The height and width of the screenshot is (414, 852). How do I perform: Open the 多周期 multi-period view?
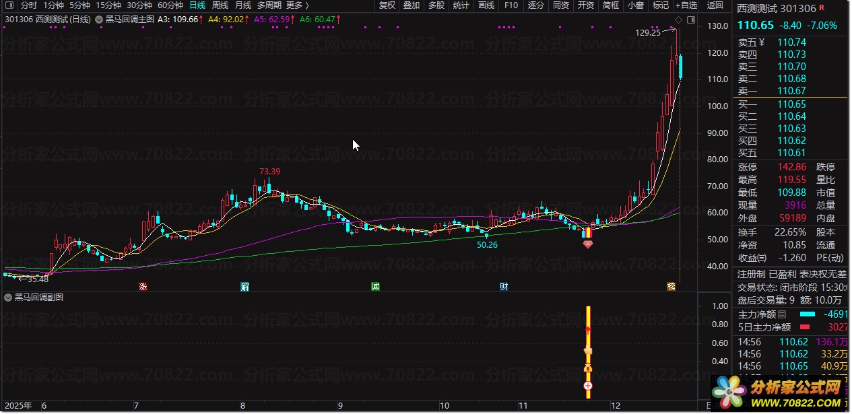pyautogui.click(x=269, y=5)
